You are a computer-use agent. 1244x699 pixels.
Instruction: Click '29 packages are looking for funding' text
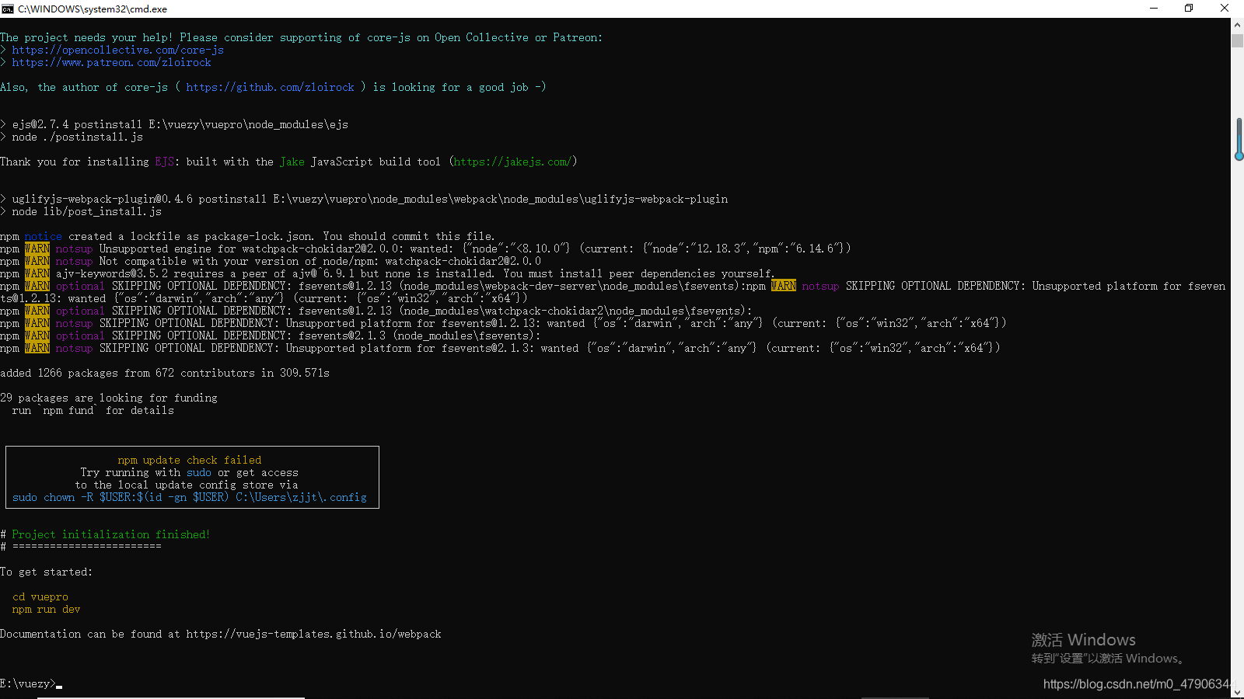(x=109, y=398)
